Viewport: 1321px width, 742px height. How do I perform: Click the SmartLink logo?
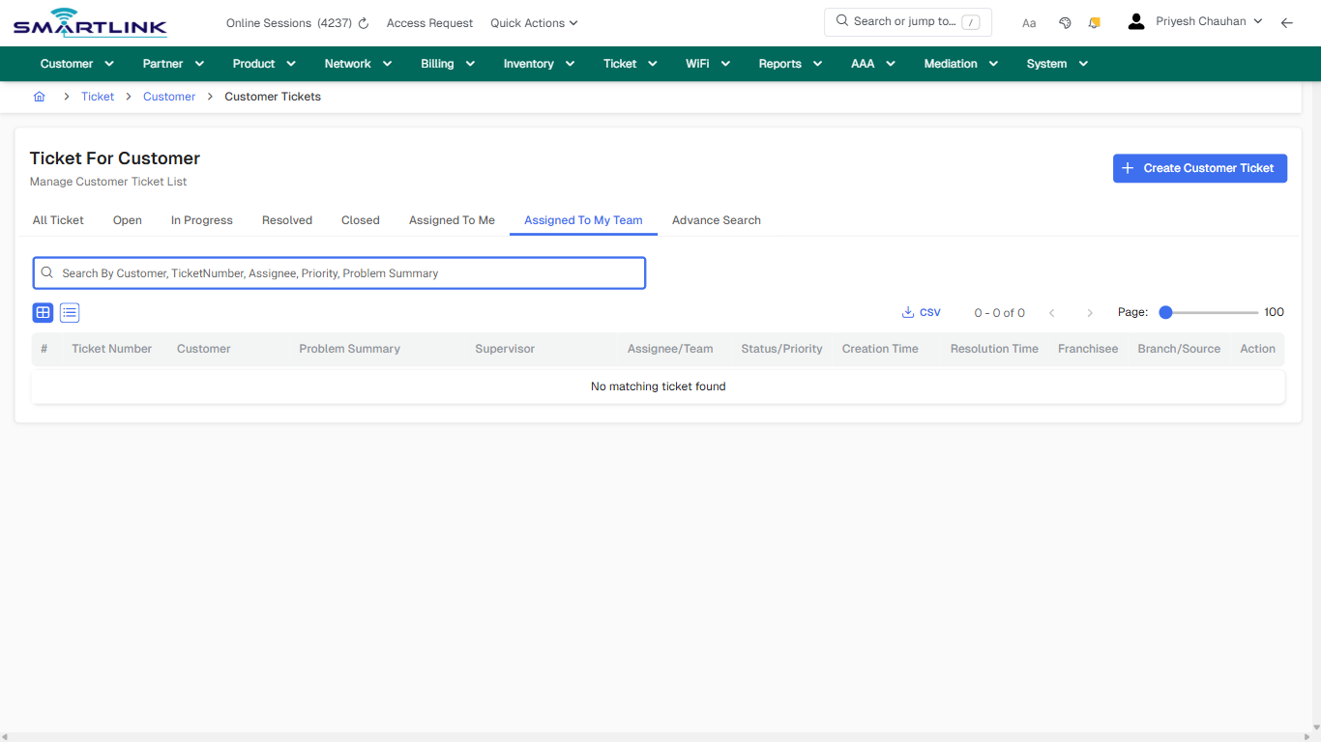[x=89, y=22]
